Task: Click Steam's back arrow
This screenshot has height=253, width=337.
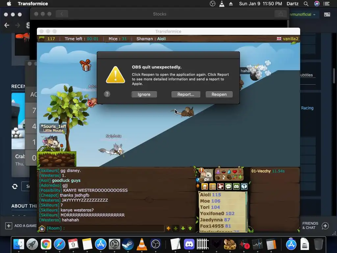Action: [7, 25]
